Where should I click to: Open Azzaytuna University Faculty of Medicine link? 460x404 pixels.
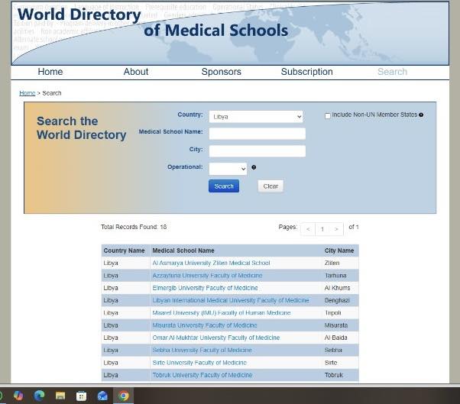207,276
